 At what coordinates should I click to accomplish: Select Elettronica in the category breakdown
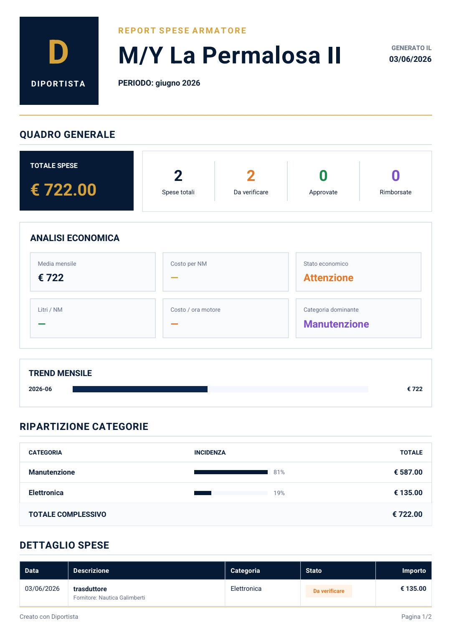click(46, 493)
